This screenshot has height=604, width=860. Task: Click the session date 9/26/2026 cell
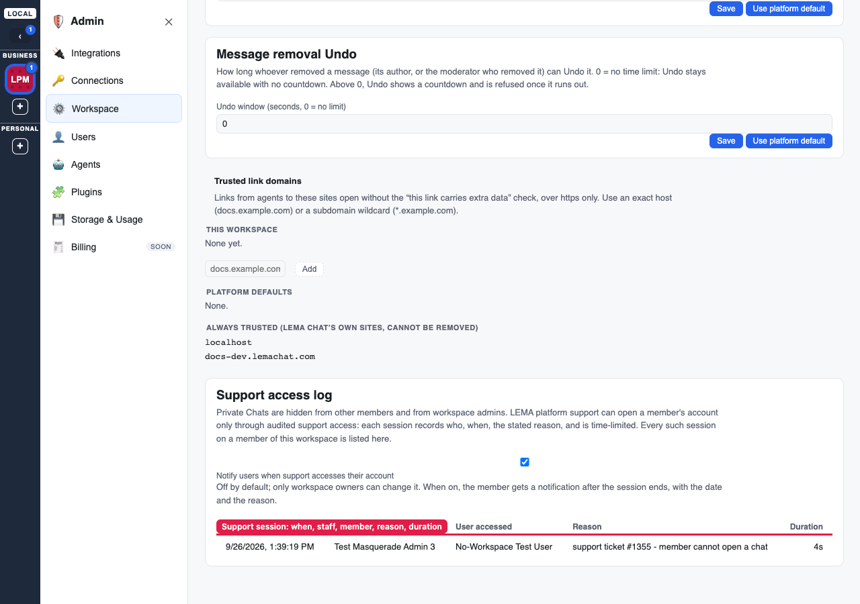[x=270, y=547]
